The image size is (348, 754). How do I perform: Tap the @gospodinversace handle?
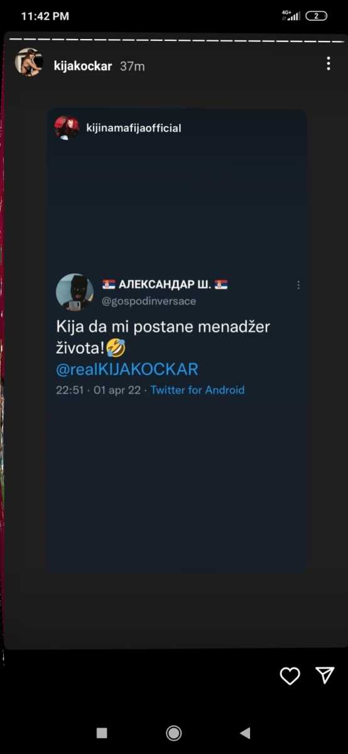[x=149, y=301]
